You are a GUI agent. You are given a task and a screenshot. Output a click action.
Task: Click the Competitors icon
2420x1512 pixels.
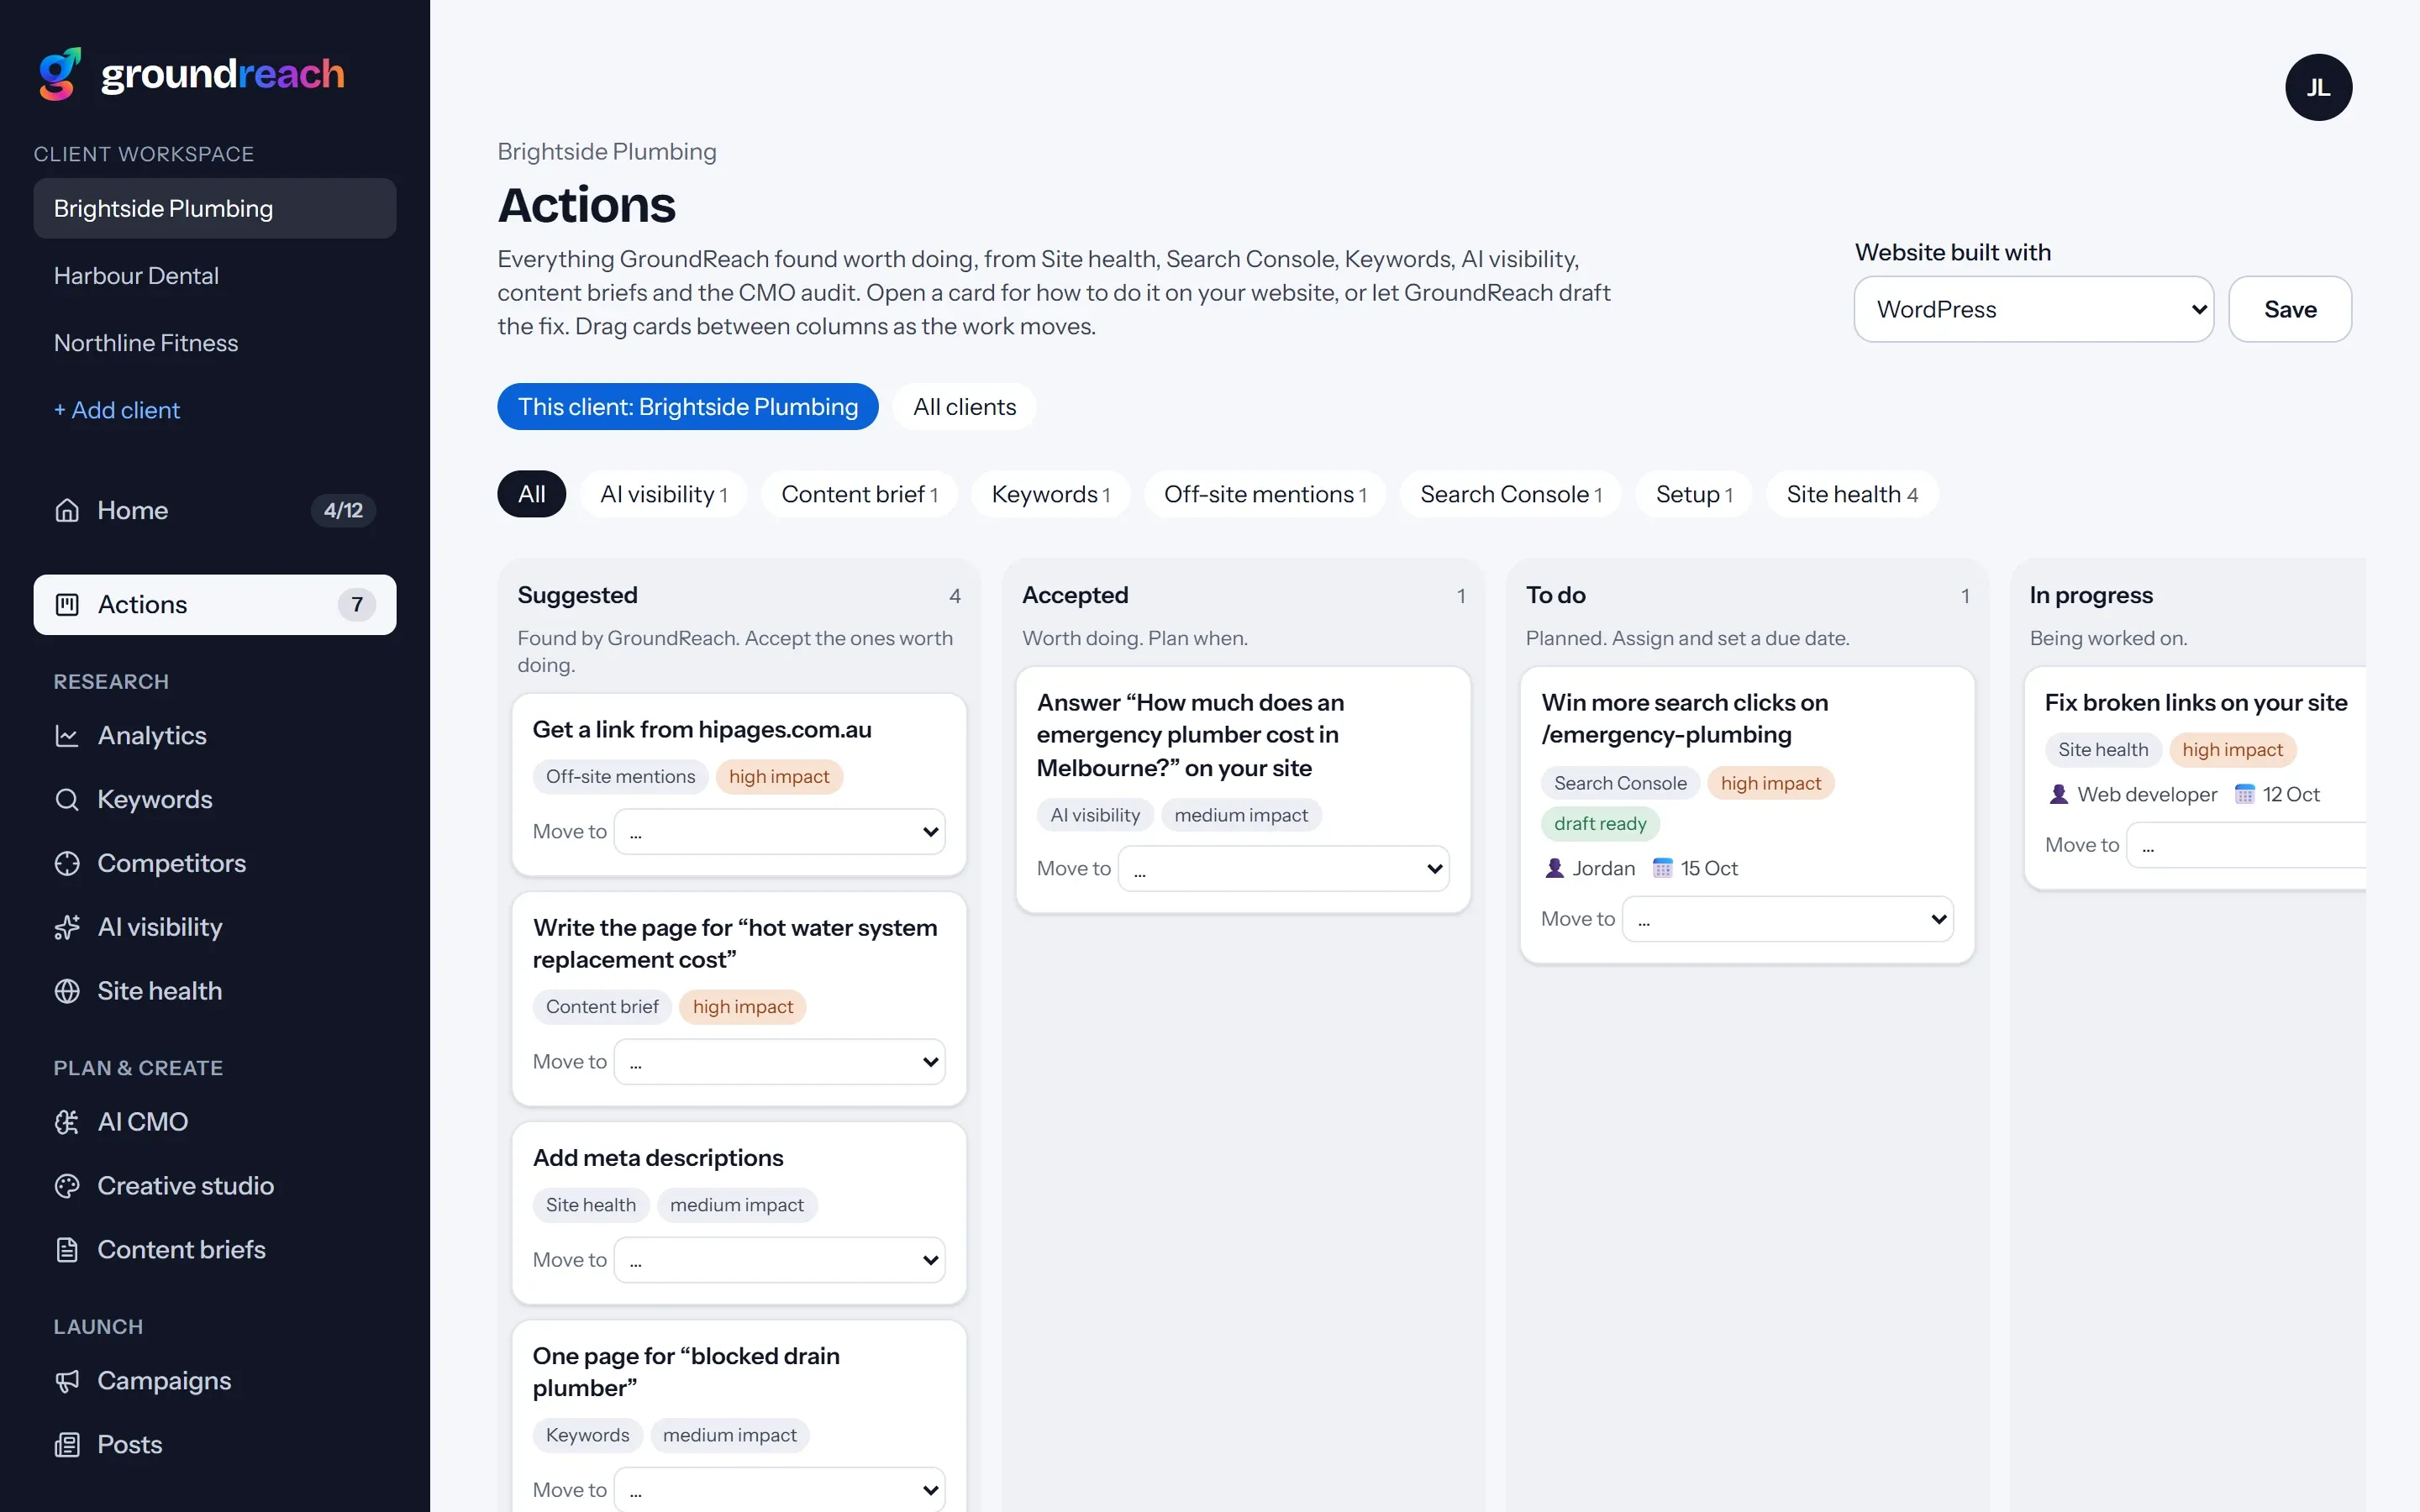click(x=67, y=864)
